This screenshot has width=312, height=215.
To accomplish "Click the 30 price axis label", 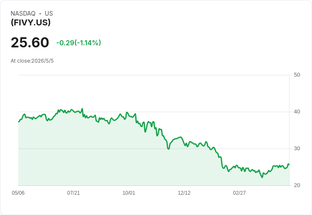I will (297, 149).
